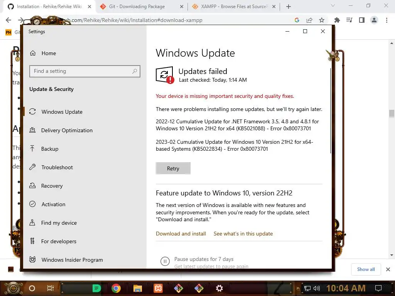Open the Chrome profile avatar
This screenshot has height=296, width=395.
(374, 20)
